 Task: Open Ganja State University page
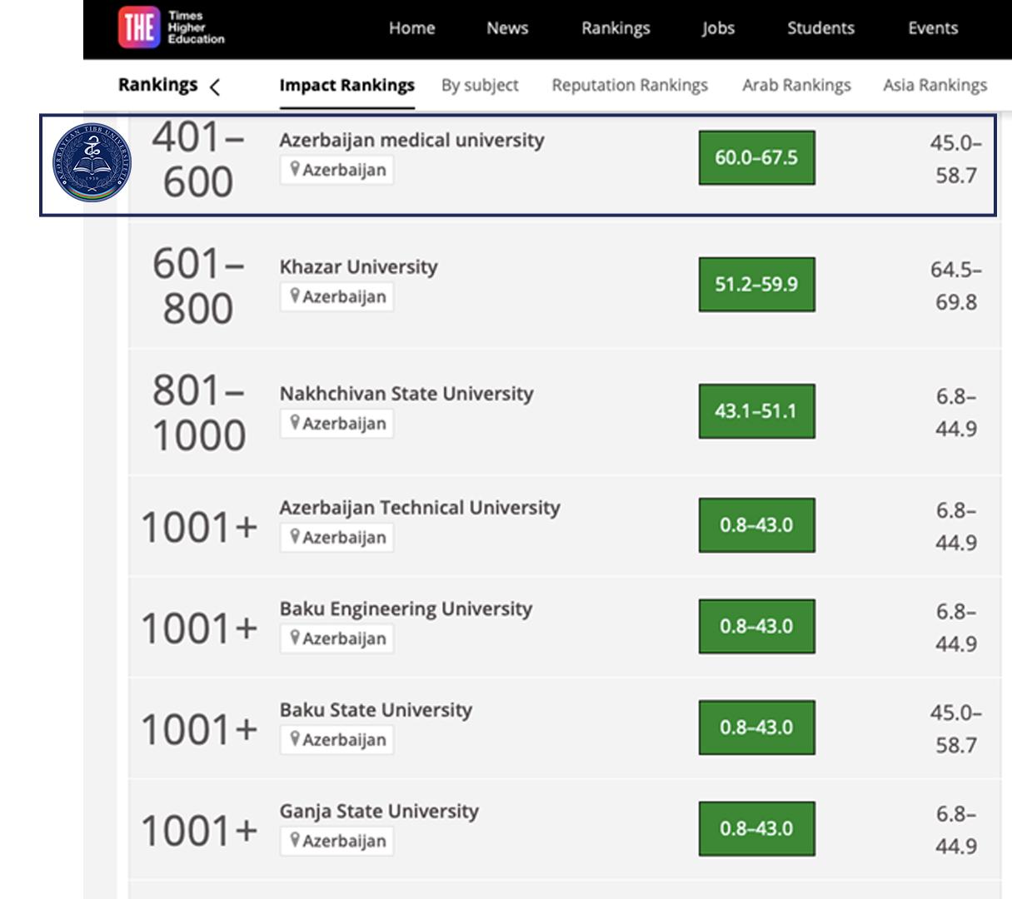(x=379, y=811)
